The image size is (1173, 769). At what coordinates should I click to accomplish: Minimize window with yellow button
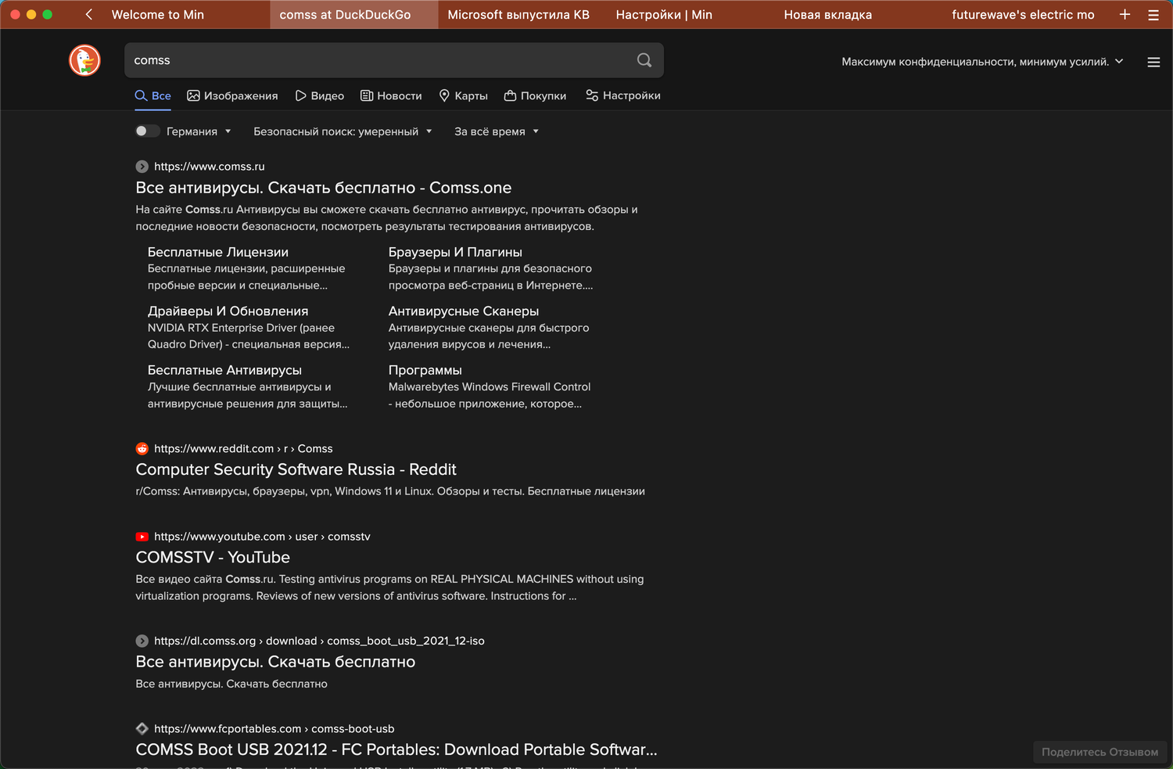click(x=31, y=14)
